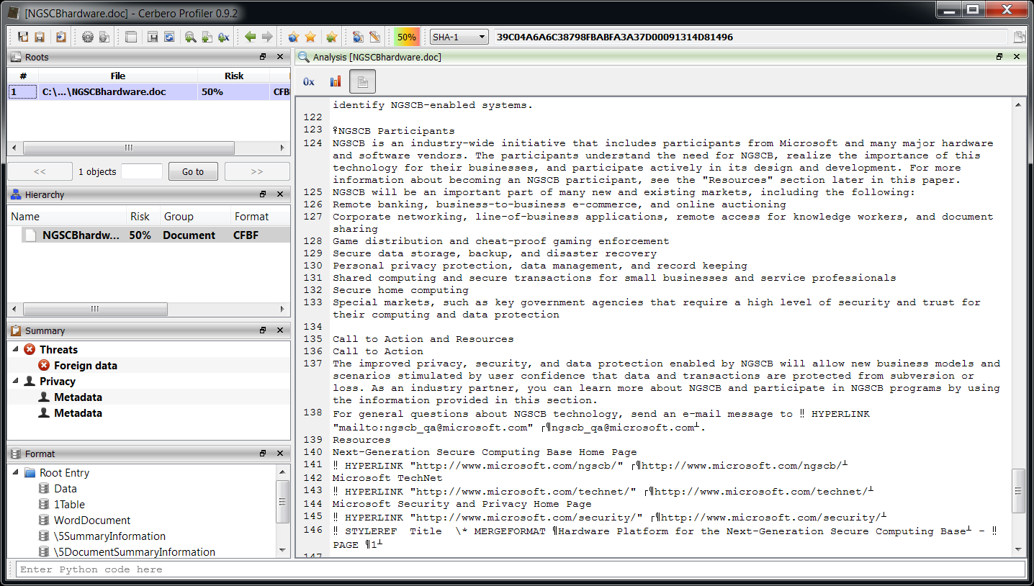1034x586 pixels.
Task: Open the SHA-1 hash algorithm dropdown
Action: pos(459,37)
